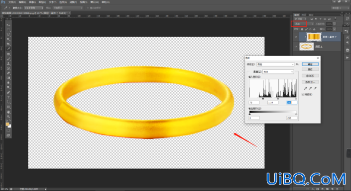Click the OK button in Levels dialog
This screenshot has width=351, height=191.
(310, 64)
